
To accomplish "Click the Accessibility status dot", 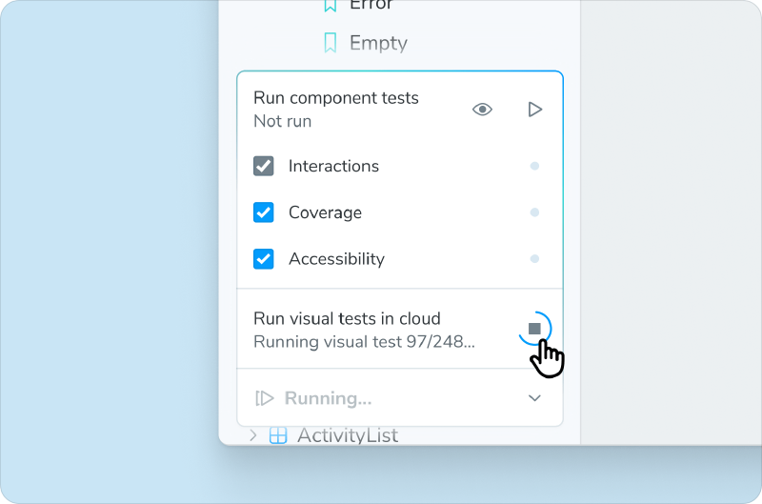I will click(534, 258).
